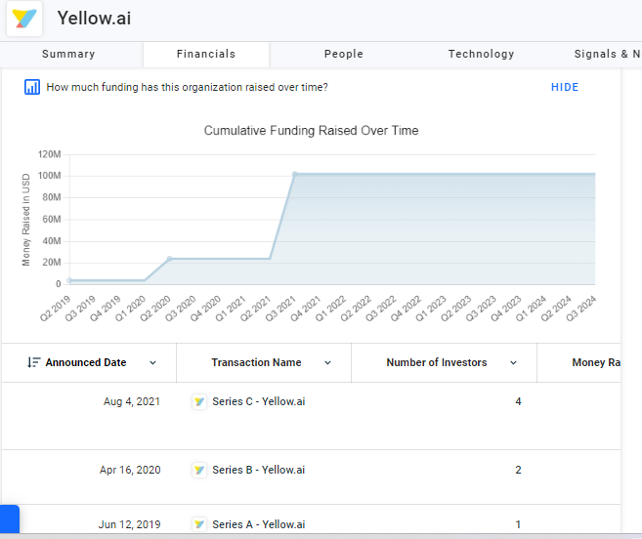
Task: Click the Yellow.ai company logo
Action: pyautogui.click(x=24, y=19)
